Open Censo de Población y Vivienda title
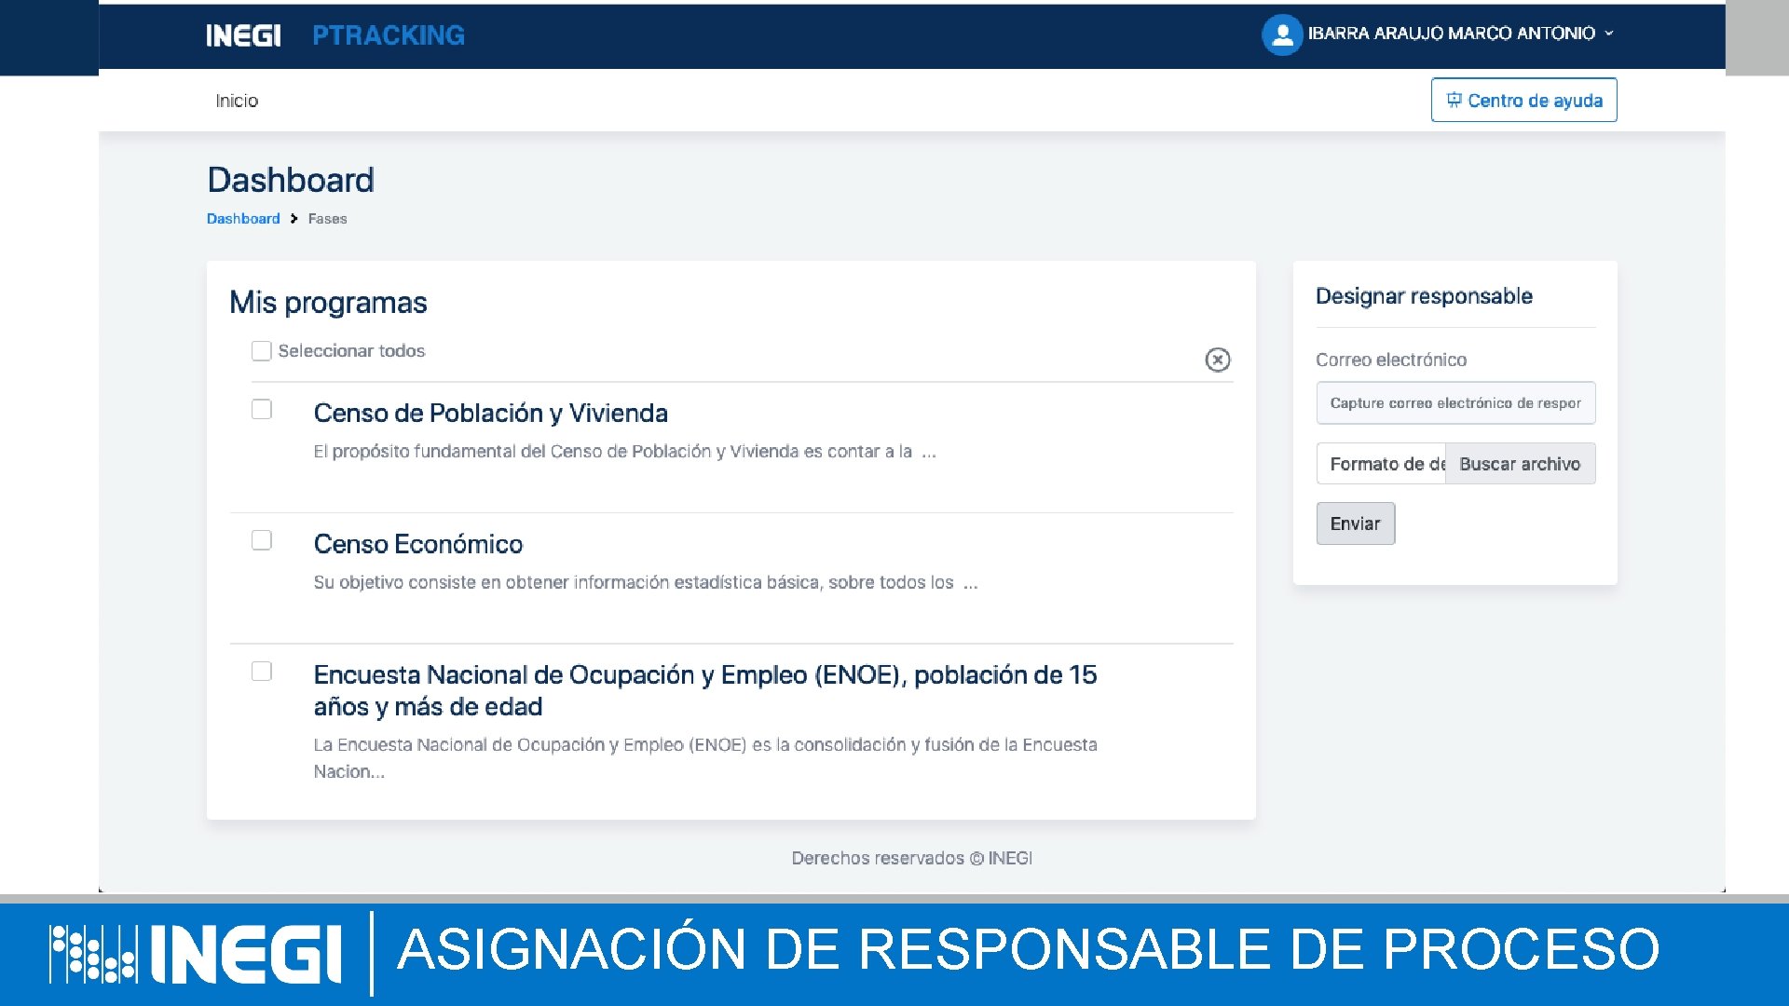 click(x=490, y=413)
